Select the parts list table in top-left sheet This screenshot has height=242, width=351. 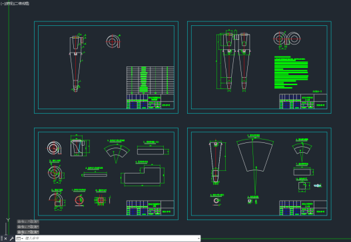click(151, 80)
